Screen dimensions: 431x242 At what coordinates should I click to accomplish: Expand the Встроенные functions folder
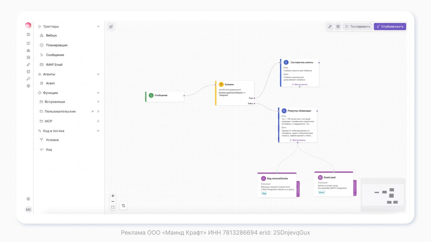[98, 102]
